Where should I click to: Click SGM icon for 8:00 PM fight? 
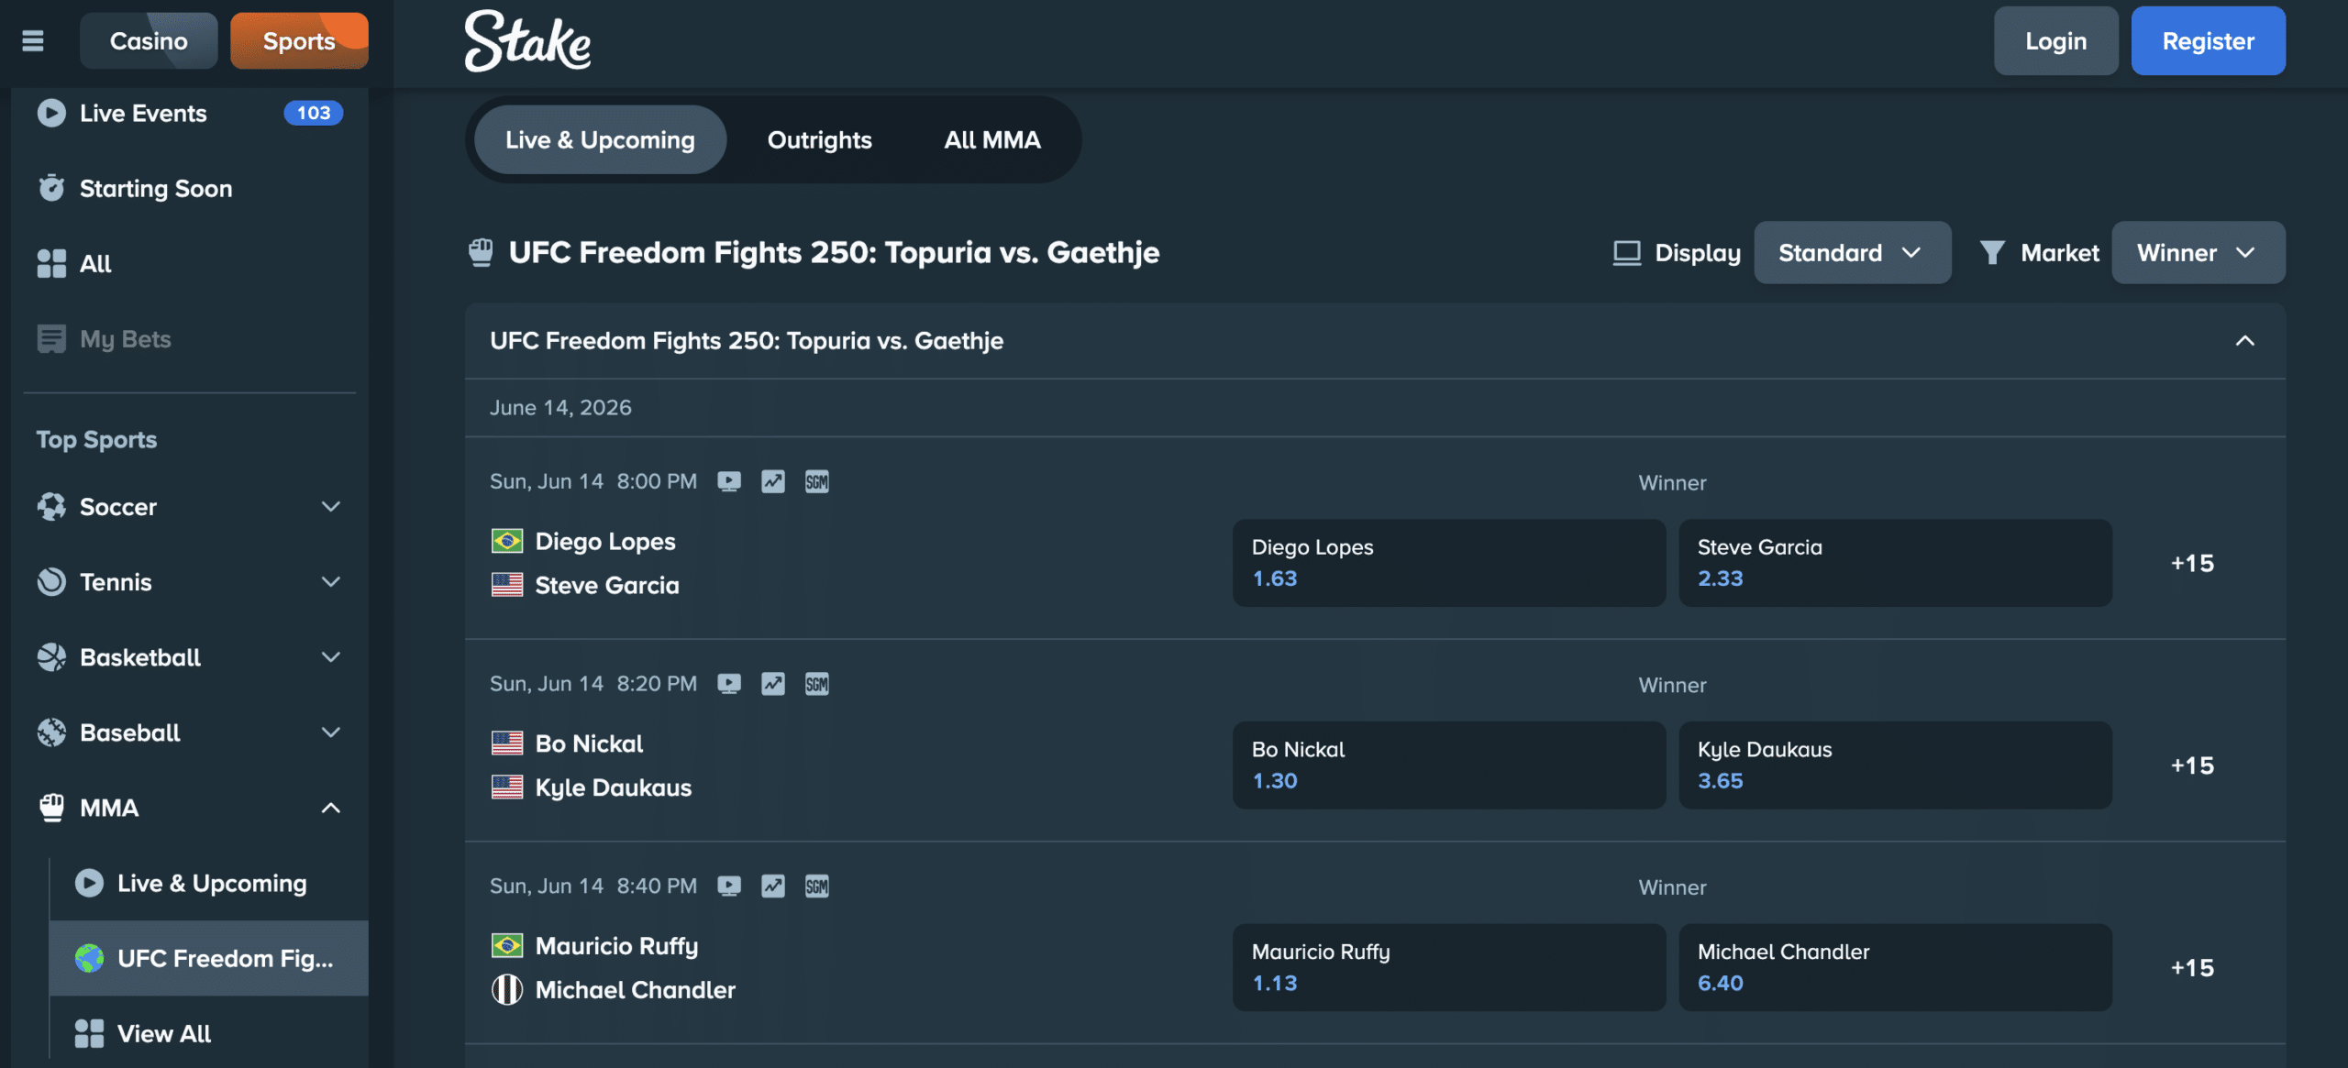pyautogui.click(x=816, y=481)
